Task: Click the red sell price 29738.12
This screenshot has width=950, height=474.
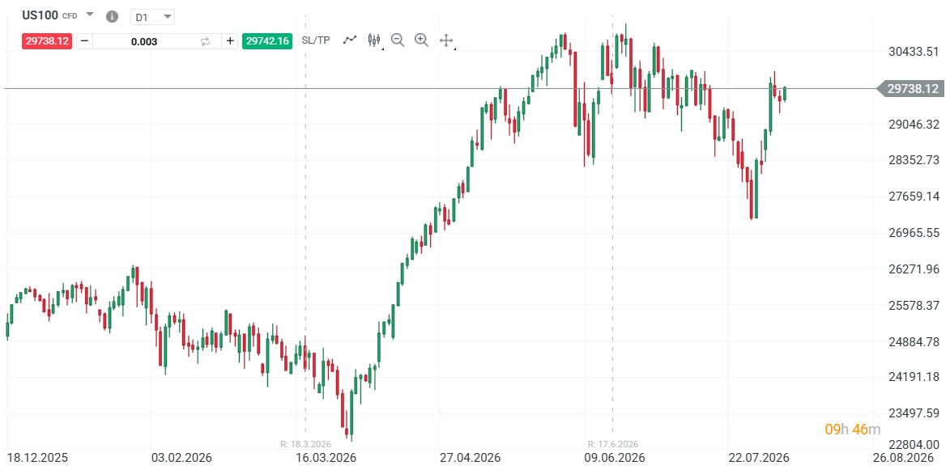Action: tap(47, 41)
